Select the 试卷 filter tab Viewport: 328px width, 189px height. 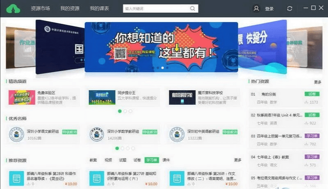(x=137, y=160)
